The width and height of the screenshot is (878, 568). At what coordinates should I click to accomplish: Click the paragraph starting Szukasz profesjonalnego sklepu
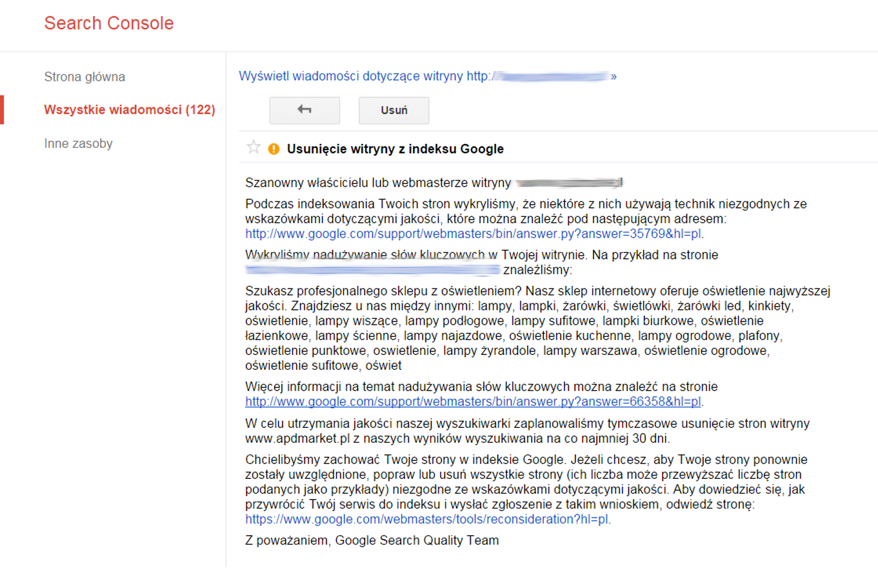538,329
